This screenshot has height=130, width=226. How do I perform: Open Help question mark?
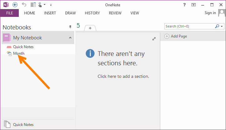click(184, 5)
